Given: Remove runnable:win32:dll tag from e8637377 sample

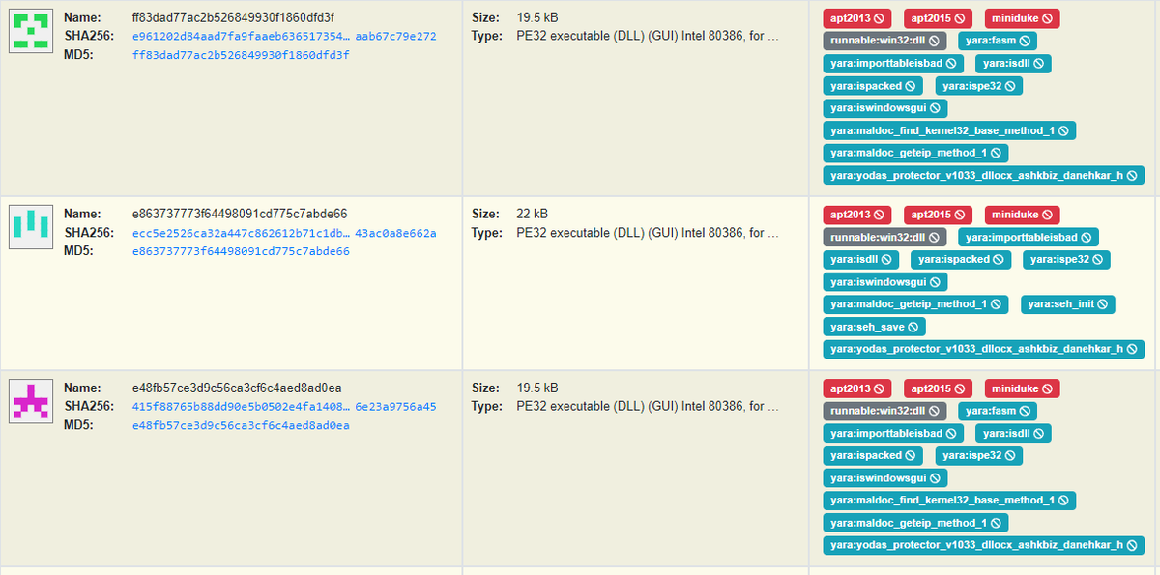Looking at the screenshot, I should point(935,237).
